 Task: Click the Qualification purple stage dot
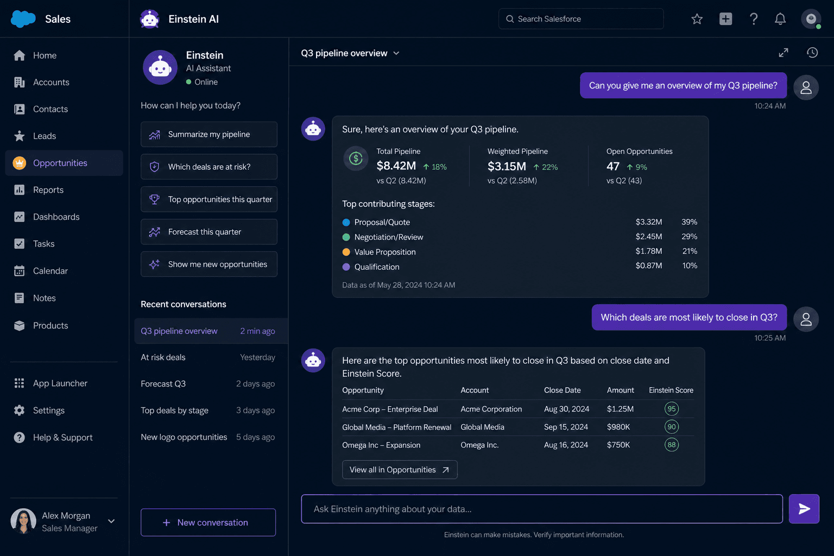(x=346, y=267)
